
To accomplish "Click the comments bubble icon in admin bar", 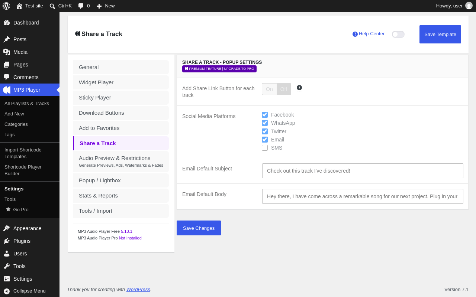I will click(81, 6).
